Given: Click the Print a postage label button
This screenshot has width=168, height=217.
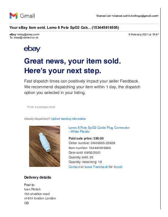Looking at the screenshot, I should 41,107.
